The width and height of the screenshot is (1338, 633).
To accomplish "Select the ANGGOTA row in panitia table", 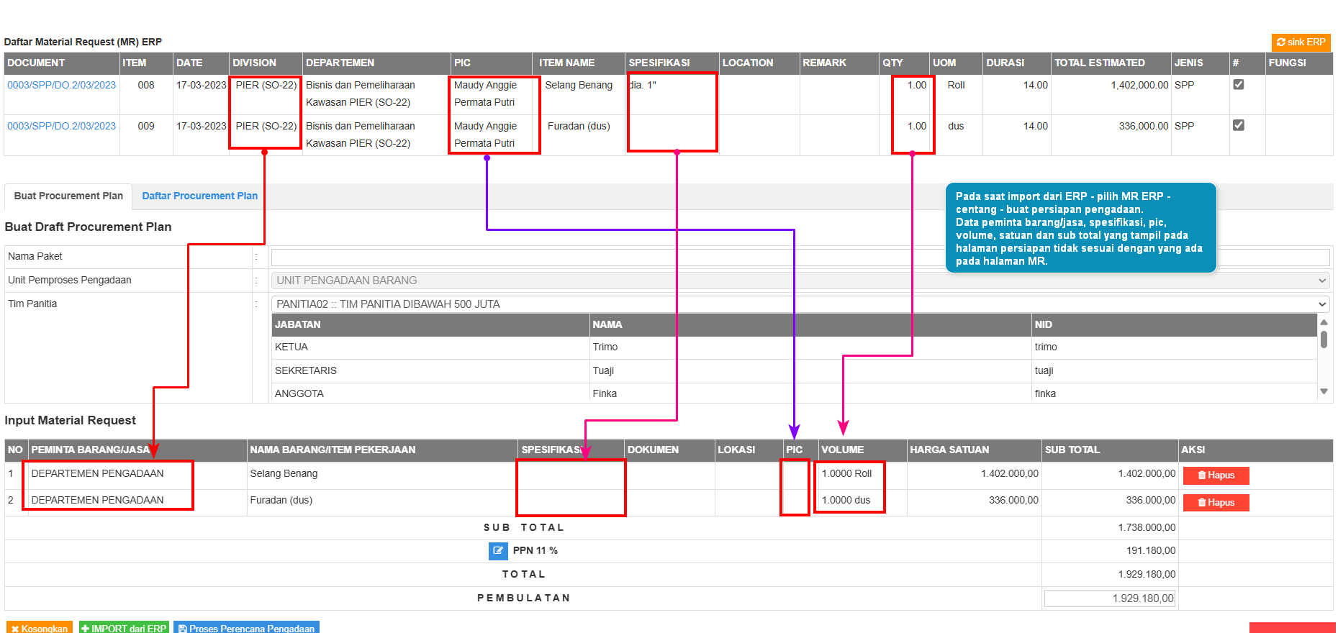I will click(795, 393).
